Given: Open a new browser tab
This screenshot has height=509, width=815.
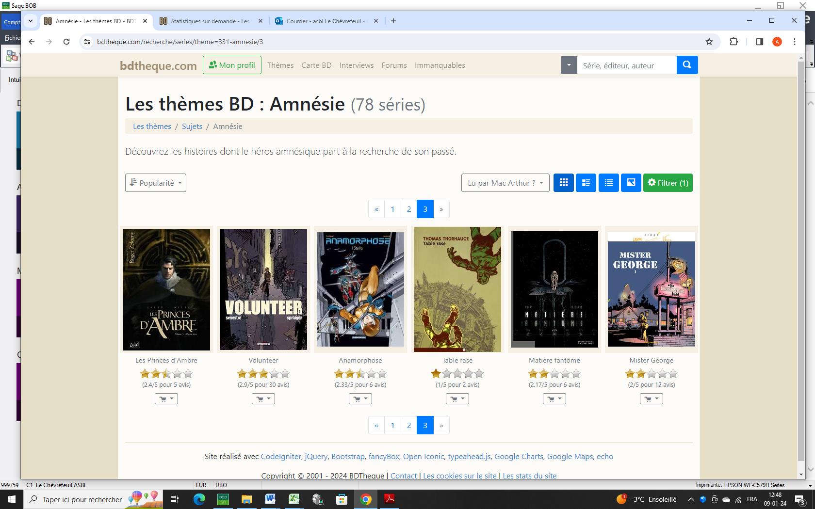Looking at the screenshot, I should pos(393,21).
